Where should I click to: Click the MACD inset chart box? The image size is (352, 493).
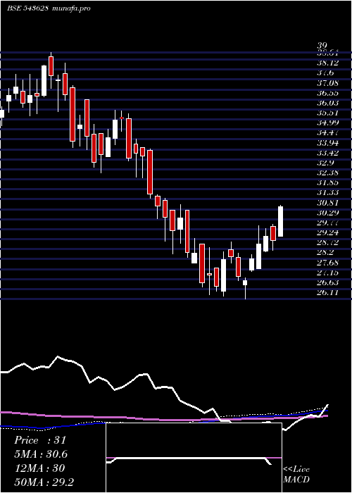pyautogui.click(x=194, y=458)
